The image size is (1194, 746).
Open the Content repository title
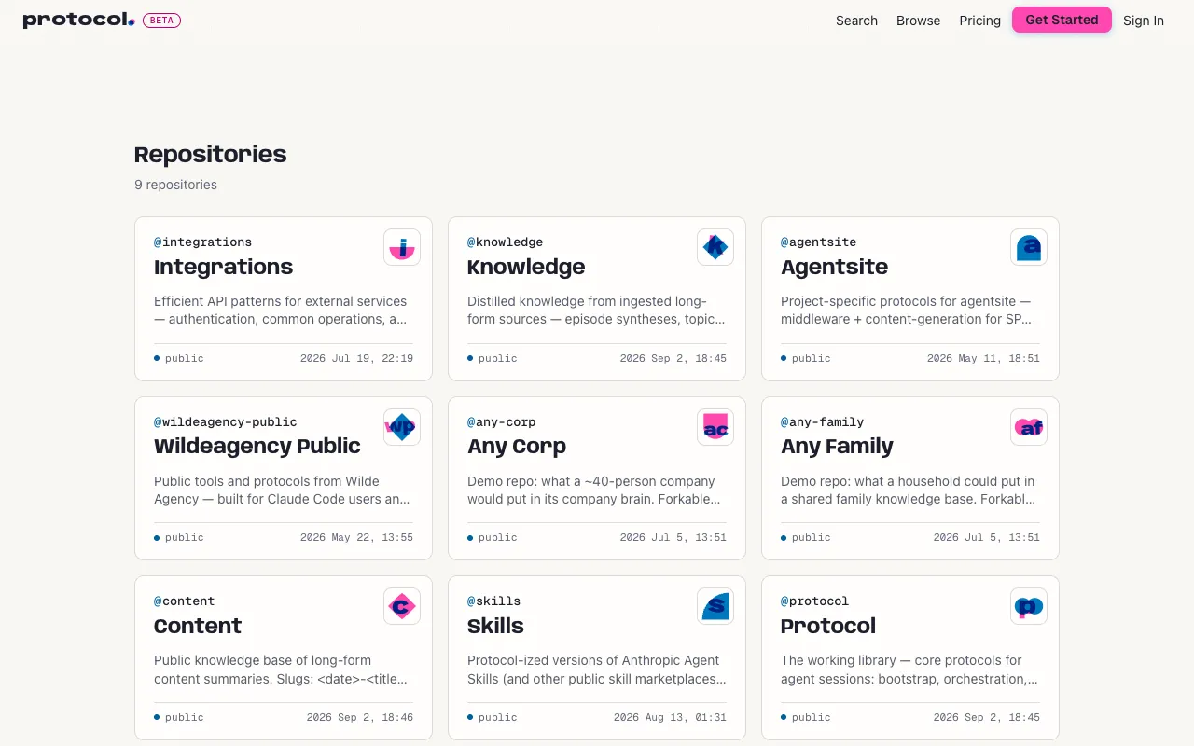pos(198,626)
